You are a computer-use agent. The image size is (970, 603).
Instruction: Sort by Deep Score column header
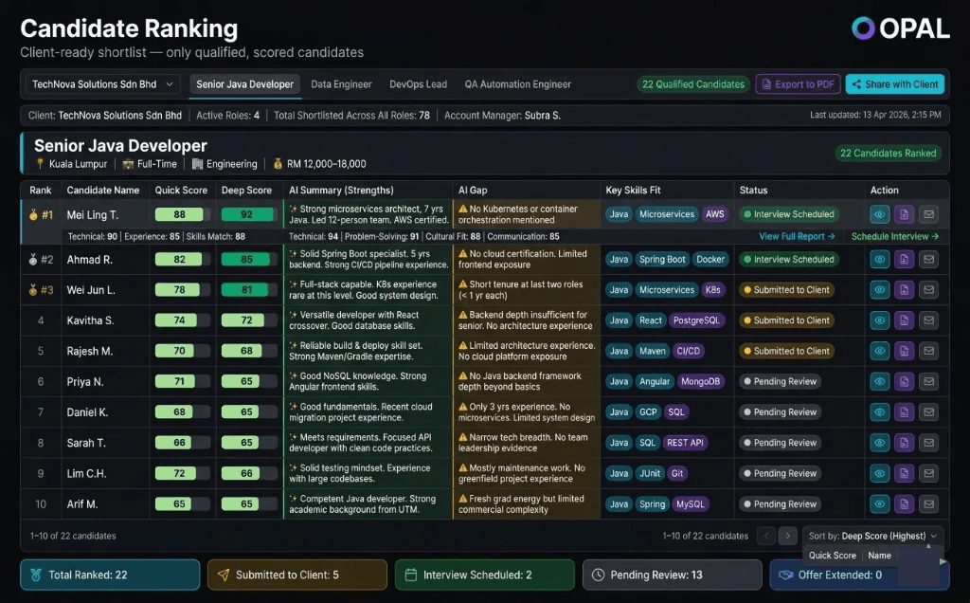click(246, 190)
